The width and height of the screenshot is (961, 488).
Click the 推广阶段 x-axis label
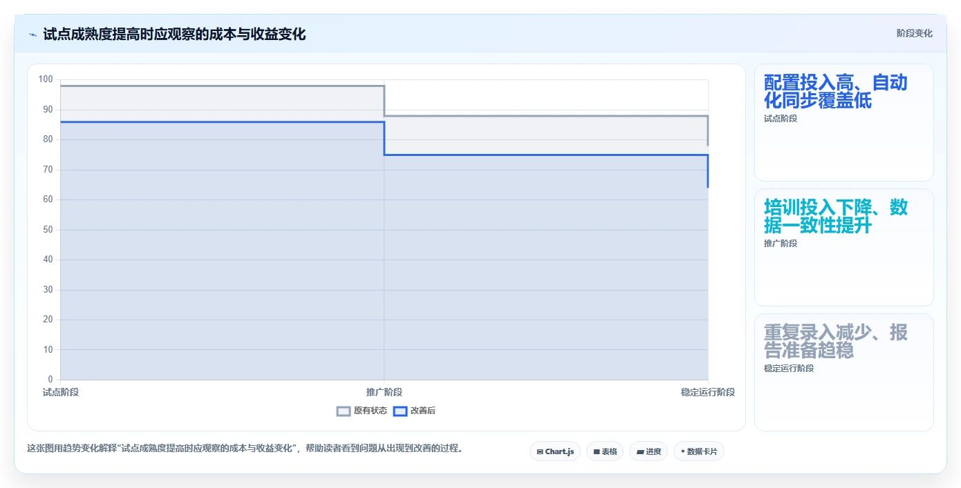(x=384, y=392)
